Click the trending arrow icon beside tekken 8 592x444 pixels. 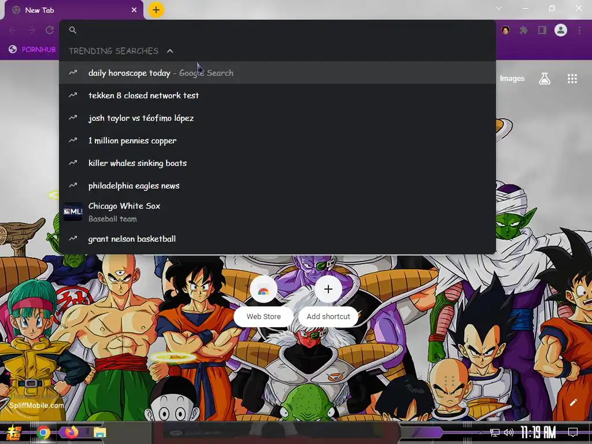click(x=73, y=95)
